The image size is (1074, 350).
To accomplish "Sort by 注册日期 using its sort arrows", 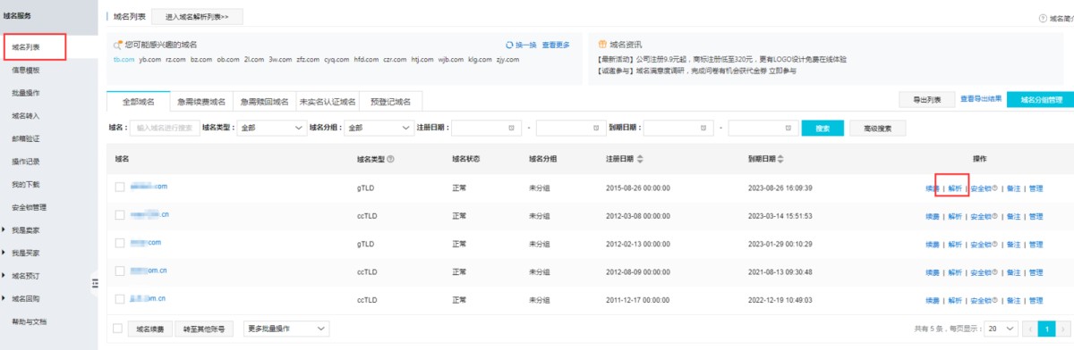I will (x=640, y=158).
